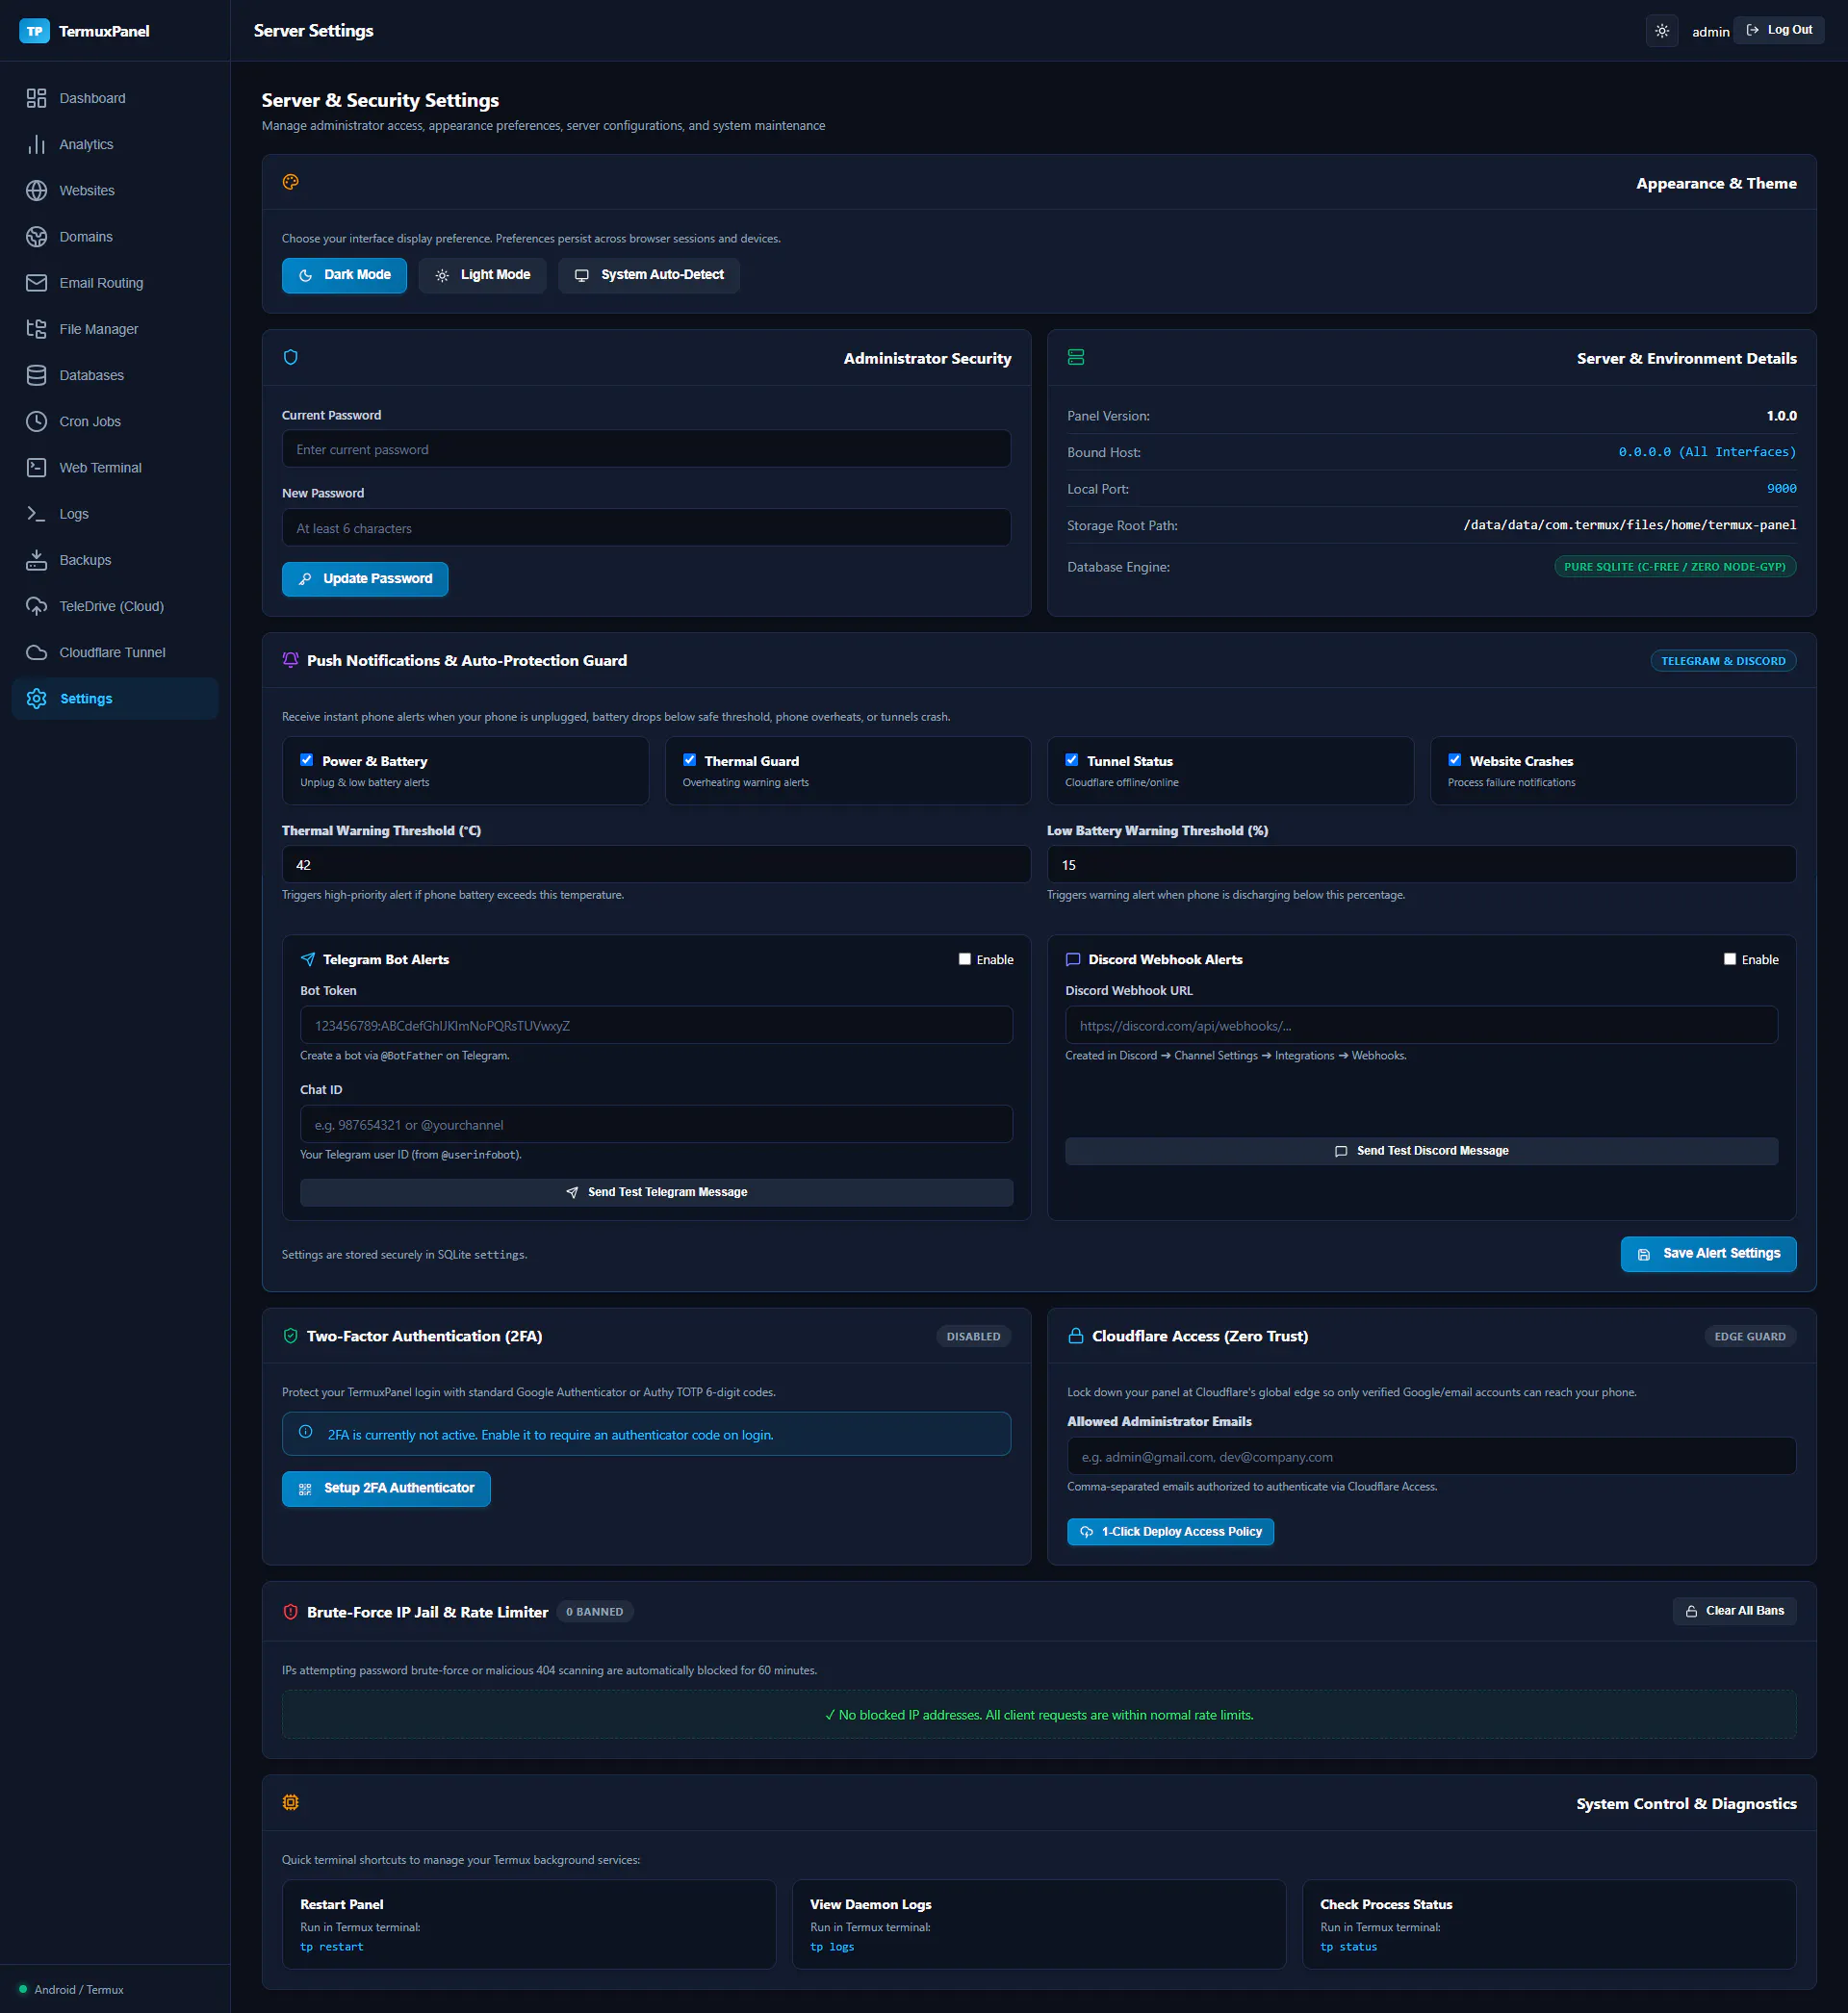Focus the New Password field
1848x2013 pixels.
646,527
